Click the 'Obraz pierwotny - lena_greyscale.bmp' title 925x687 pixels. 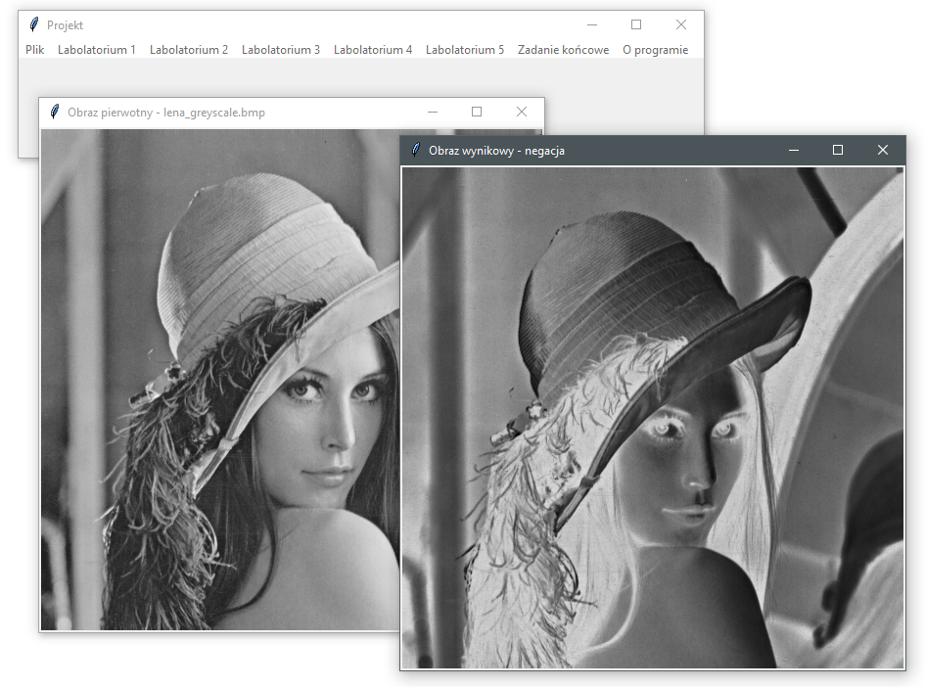pos(166,112)
